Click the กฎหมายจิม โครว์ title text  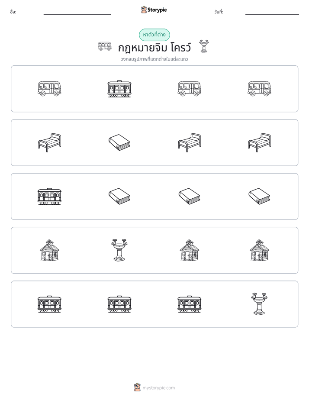click(154, 48)
